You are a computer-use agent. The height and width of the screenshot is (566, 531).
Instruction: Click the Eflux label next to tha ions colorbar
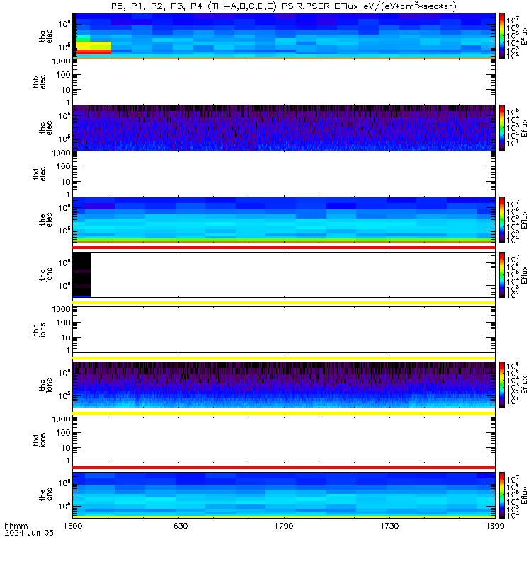tap(524, 275)
